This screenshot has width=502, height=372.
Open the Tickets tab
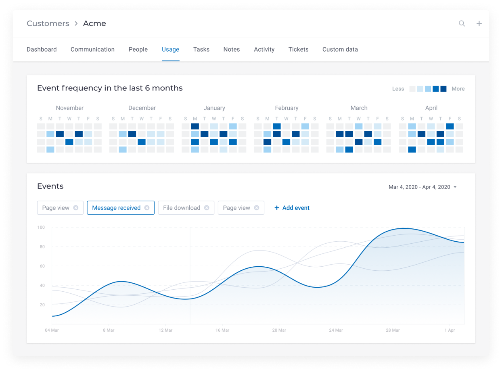coord(298,49)
